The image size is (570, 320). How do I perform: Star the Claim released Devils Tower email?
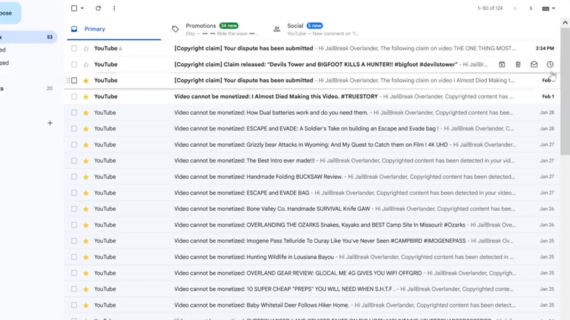tap(86, 64)
